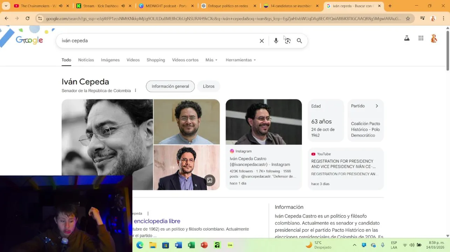The image size is (450, 252).
Task: Mute The Chainsmokers tab audio
Action: pyautogui.click(x=60, y=6)
